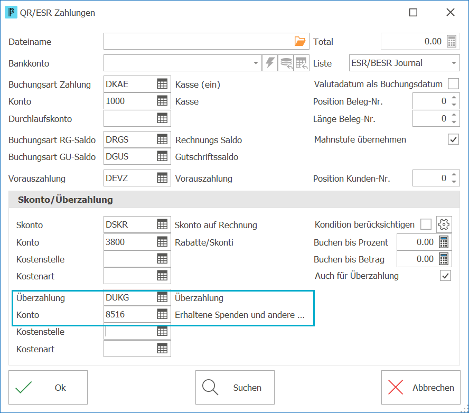Open lookup grid for Buchungsart GU-Saldo DGUS
Viewport: 469px width, 413px height.
(x=162, y=156)
